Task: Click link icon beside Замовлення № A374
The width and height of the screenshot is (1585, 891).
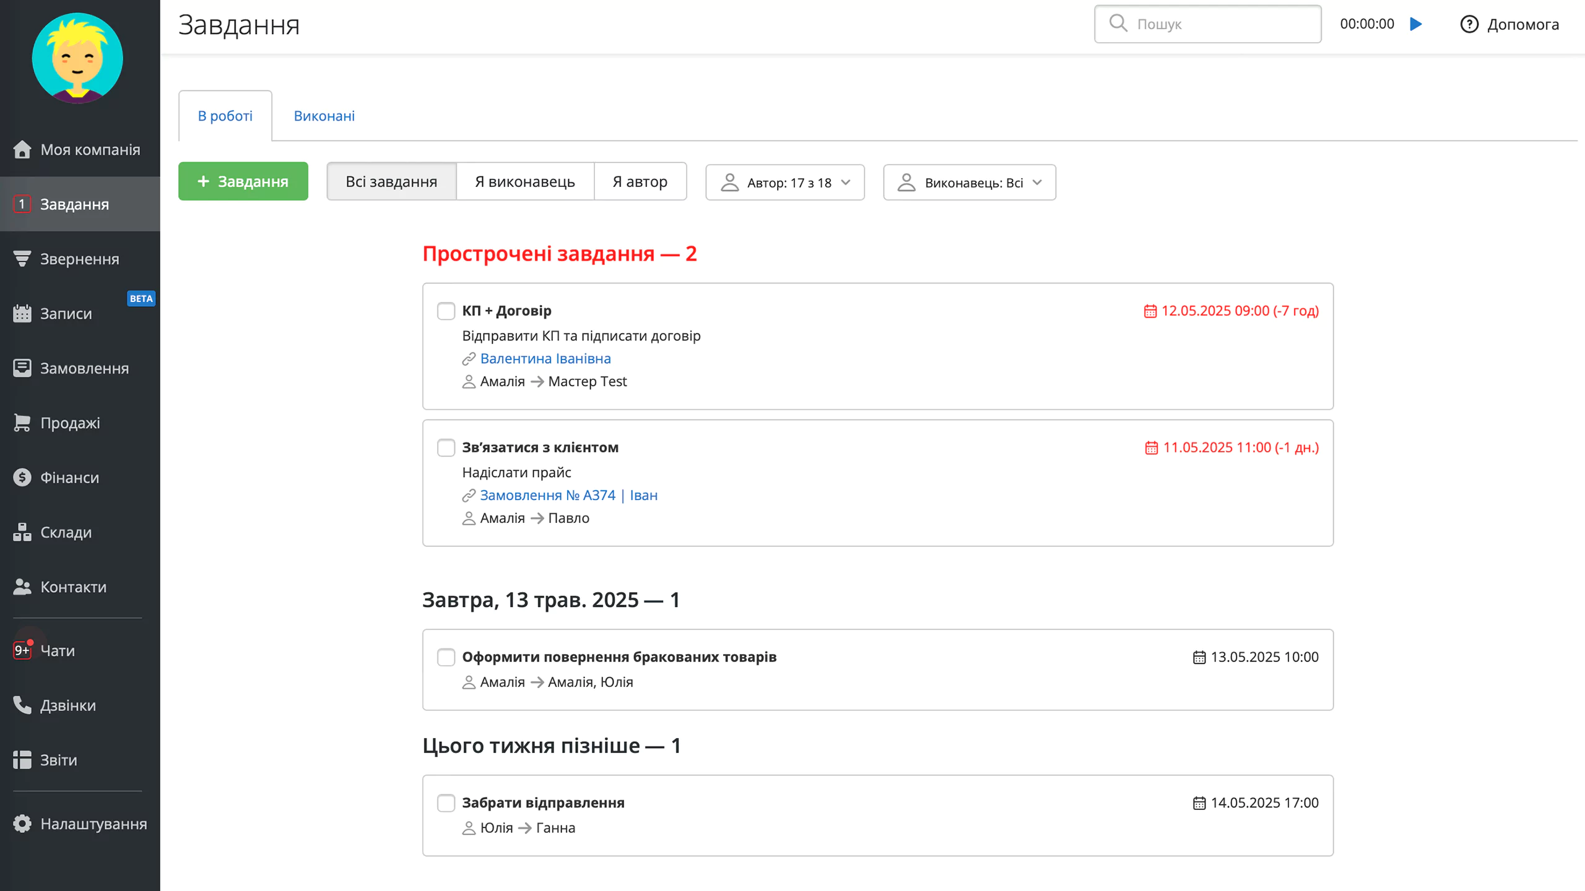Action: pos(469,496)
